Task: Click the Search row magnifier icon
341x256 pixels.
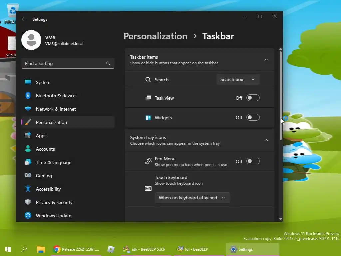Action: [148, 80]
